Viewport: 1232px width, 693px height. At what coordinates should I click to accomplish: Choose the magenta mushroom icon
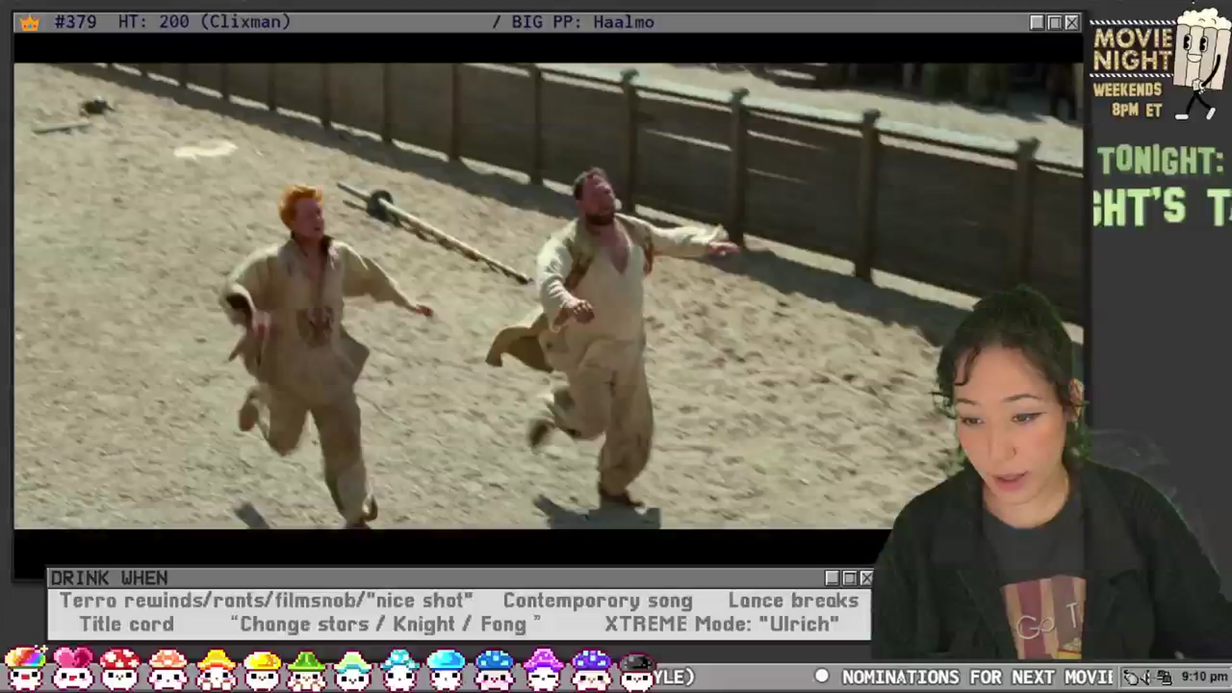[543, 669]
